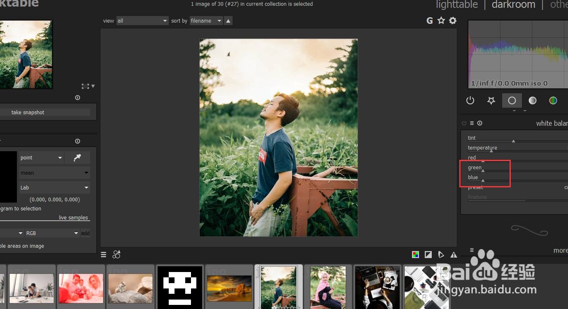This screenshot has height=309, width=568.
Task: Adjust the temperature slider
Action: coord(517,148)
